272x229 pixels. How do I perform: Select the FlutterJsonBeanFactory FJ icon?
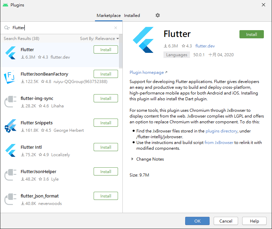11,77
